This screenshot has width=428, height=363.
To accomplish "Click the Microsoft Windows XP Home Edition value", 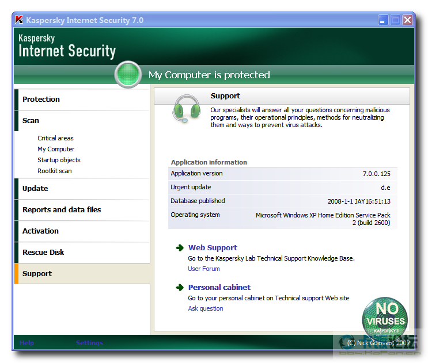I will (323, 219).
